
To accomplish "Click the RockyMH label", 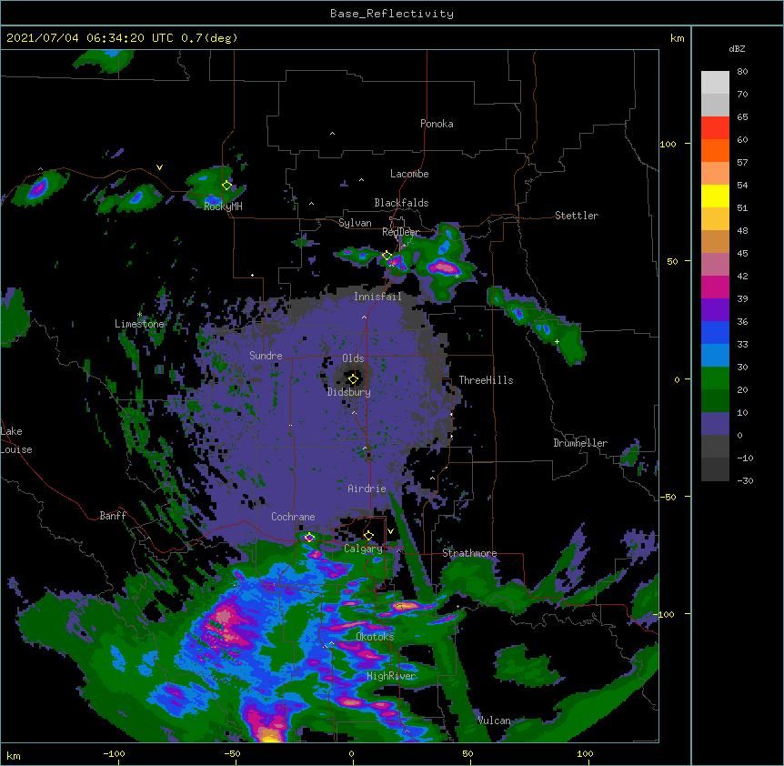I will (223, 207).
